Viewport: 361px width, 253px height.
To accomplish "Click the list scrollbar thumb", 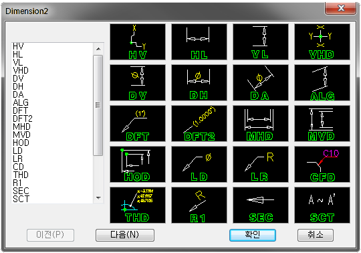I will (x=98, y=105).
